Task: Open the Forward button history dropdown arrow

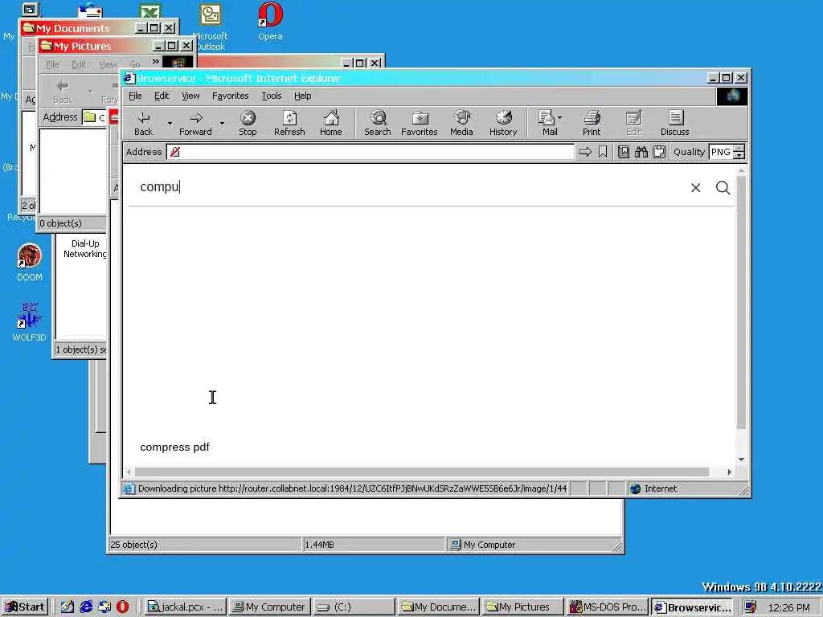Action: pos(222,124)
